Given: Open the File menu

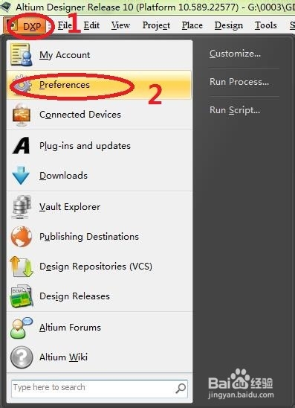Looking at the screenshot, I should [65, 25].
